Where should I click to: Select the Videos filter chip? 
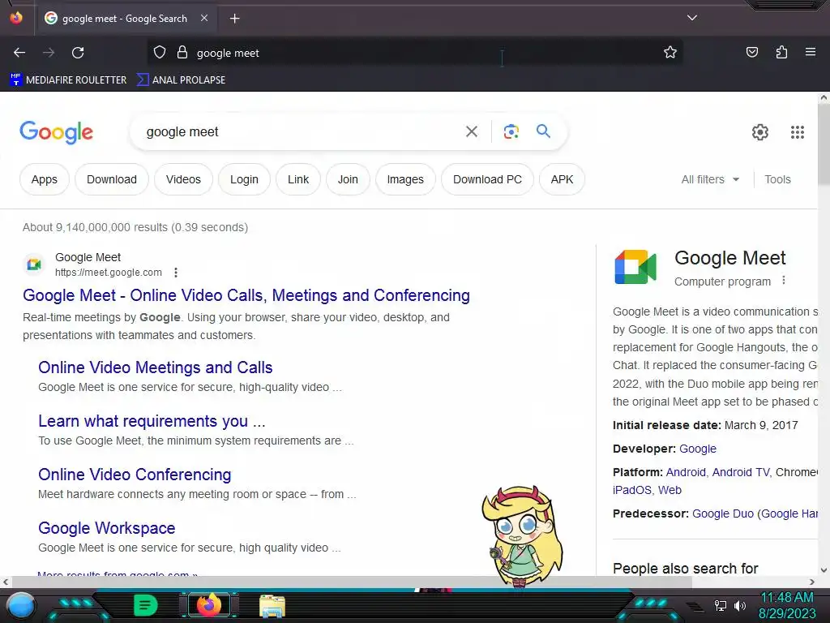pos(183,179)
